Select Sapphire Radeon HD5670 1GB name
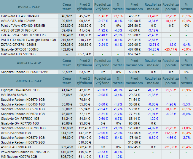193x159 pixels. click(x=23, y=100)
